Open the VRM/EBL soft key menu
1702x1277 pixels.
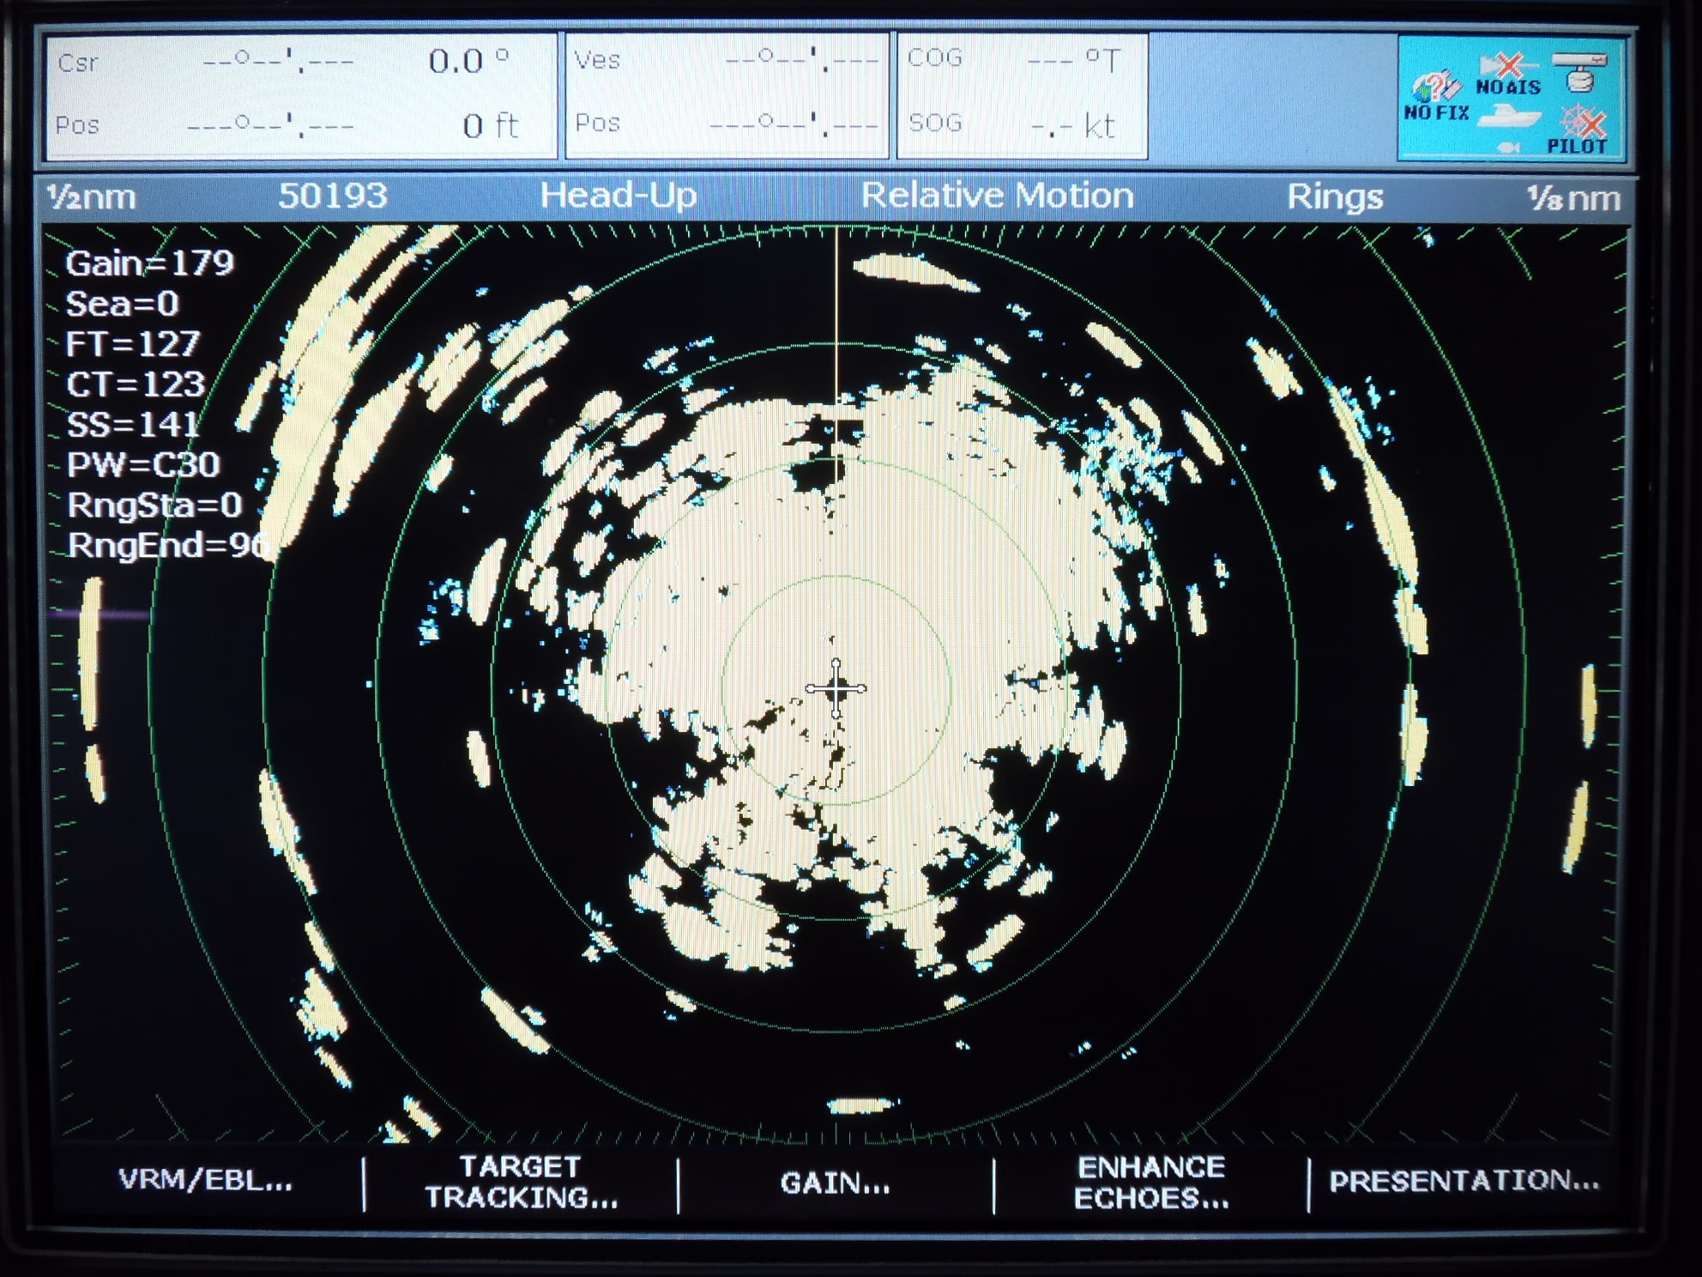click(206, 1180)
